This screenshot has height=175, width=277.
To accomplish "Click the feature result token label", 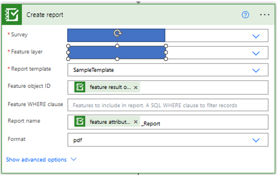I will (111, 87).
